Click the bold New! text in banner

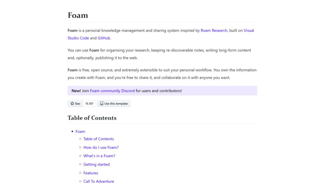[x=76, y=91]
